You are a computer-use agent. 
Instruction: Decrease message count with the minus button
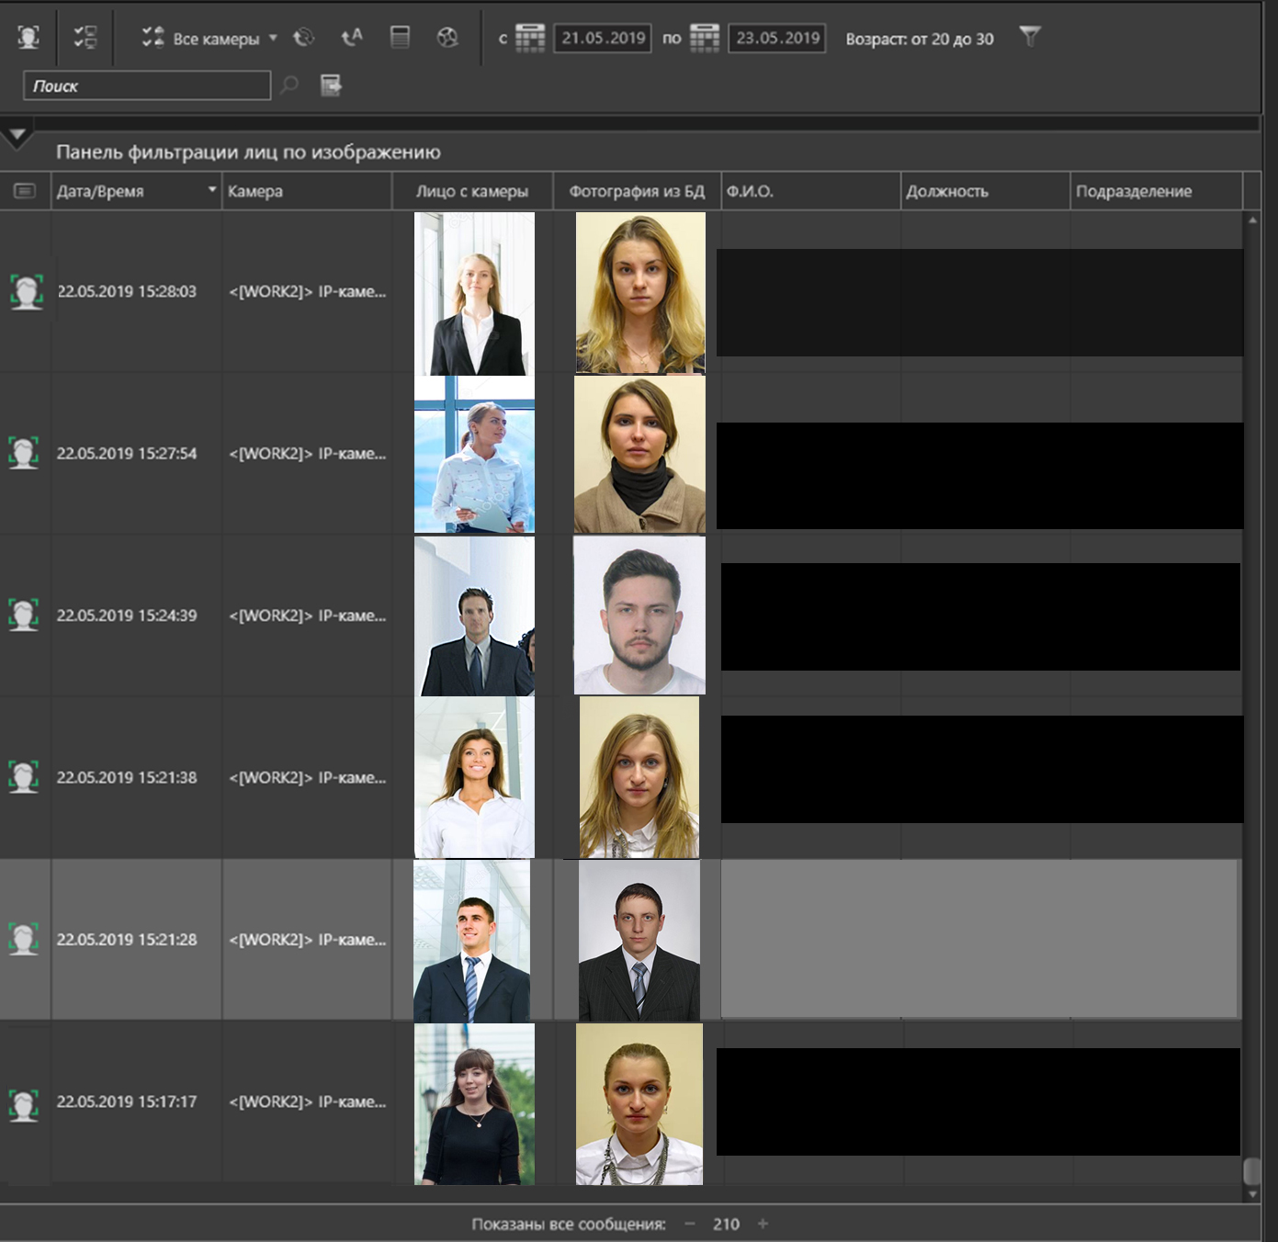click(690, 1224)
